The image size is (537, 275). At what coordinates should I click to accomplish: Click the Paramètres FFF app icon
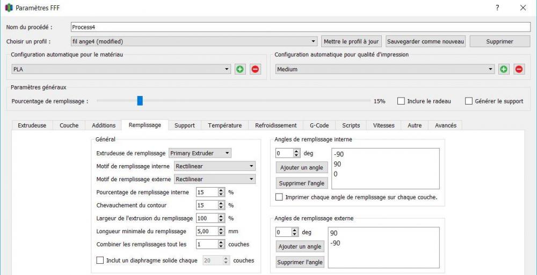9,8
